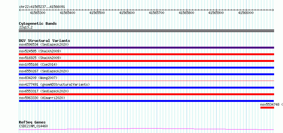The height and width of the screenshot is (133, 283).
Task: Click the magenta CSDC2 gene line
Action: click(146, 129)
